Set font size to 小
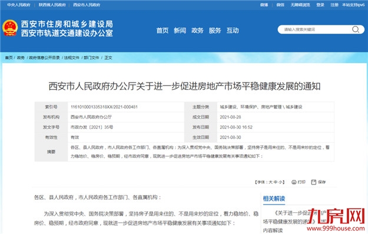Image resolution: width=368 pixels, height=234 pixels. point(280,182)
